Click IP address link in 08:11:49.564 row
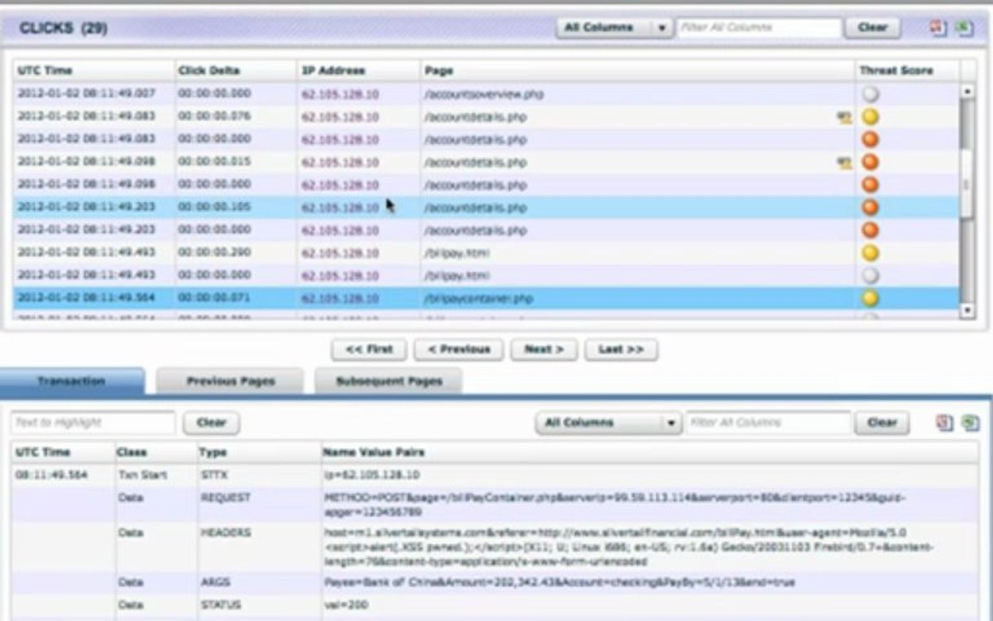The height and width of the screenshot is (621, 993). (340, 298)
